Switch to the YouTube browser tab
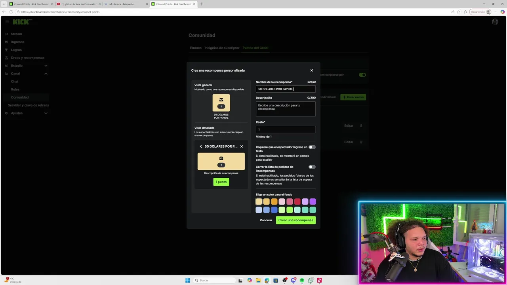Image resolution: width=507 pixels, height=285 pixels. pyautogui.click(x=78, y=4)
